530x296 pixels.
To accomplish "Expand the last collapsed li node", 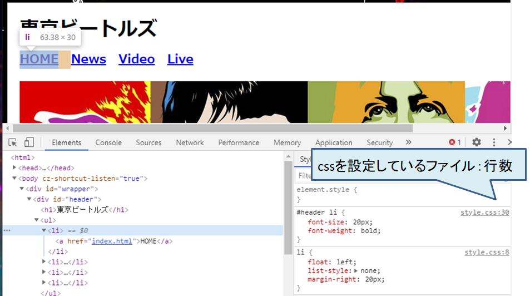I will click(44, 283).
